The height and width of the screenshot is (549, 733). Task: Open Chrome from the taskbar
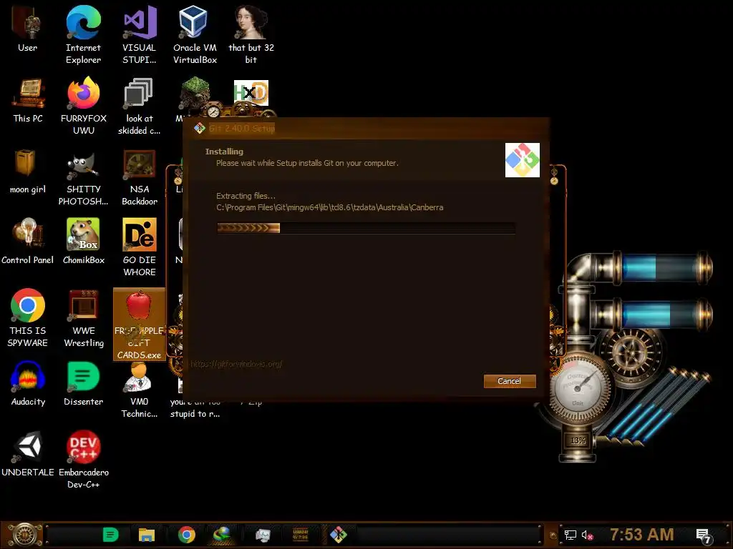[187, 535]
